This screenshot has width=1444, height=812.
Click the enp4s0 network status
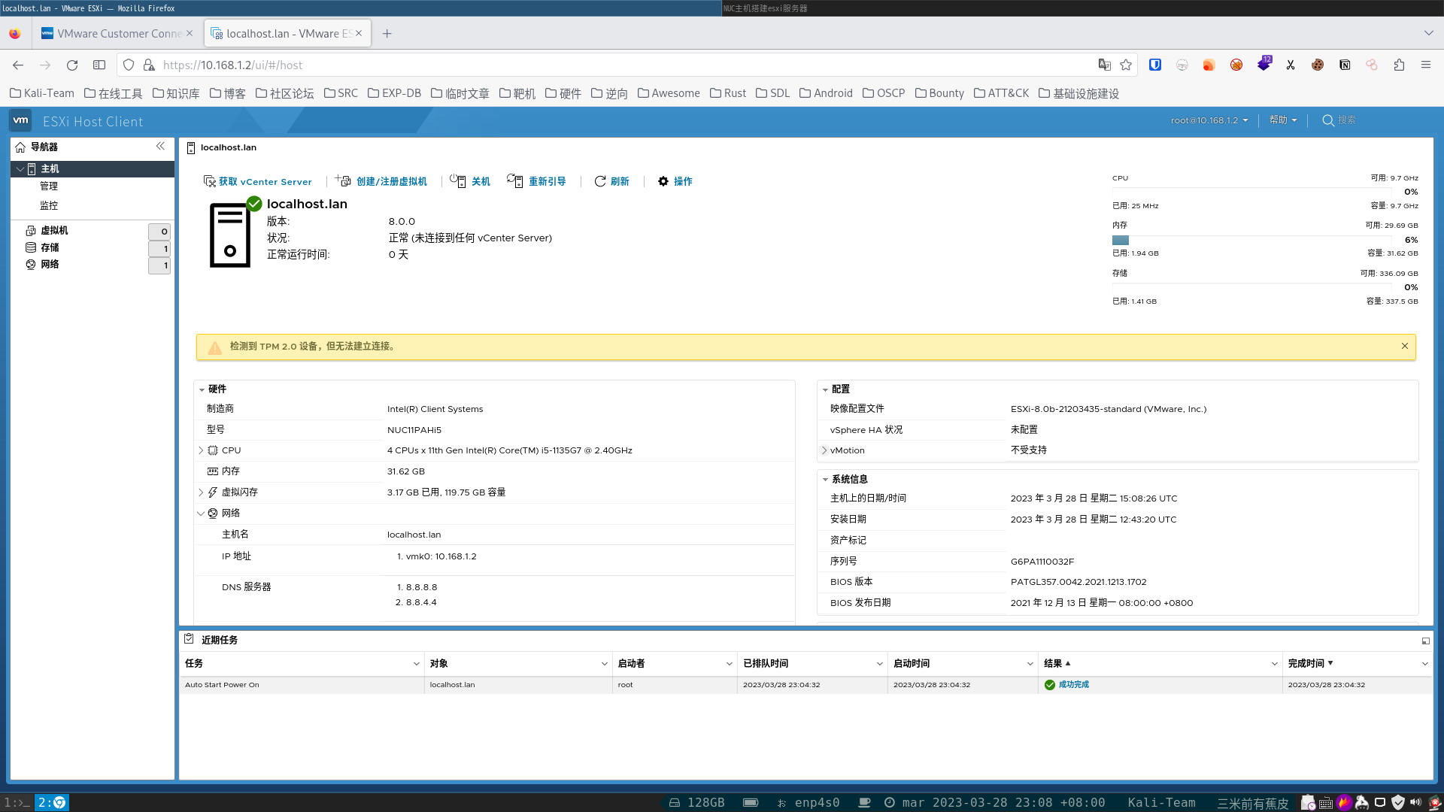(x=808, y=802)
